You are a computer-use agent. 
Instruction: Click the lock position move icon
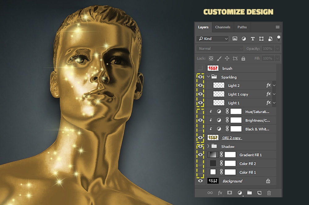tap(227, 58)
